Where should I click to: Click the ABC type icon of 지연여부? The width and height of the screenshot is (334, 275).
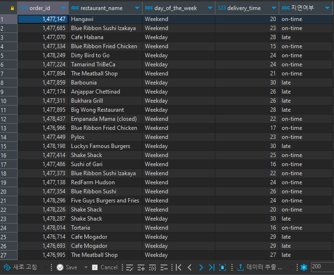tap(286, 8)
